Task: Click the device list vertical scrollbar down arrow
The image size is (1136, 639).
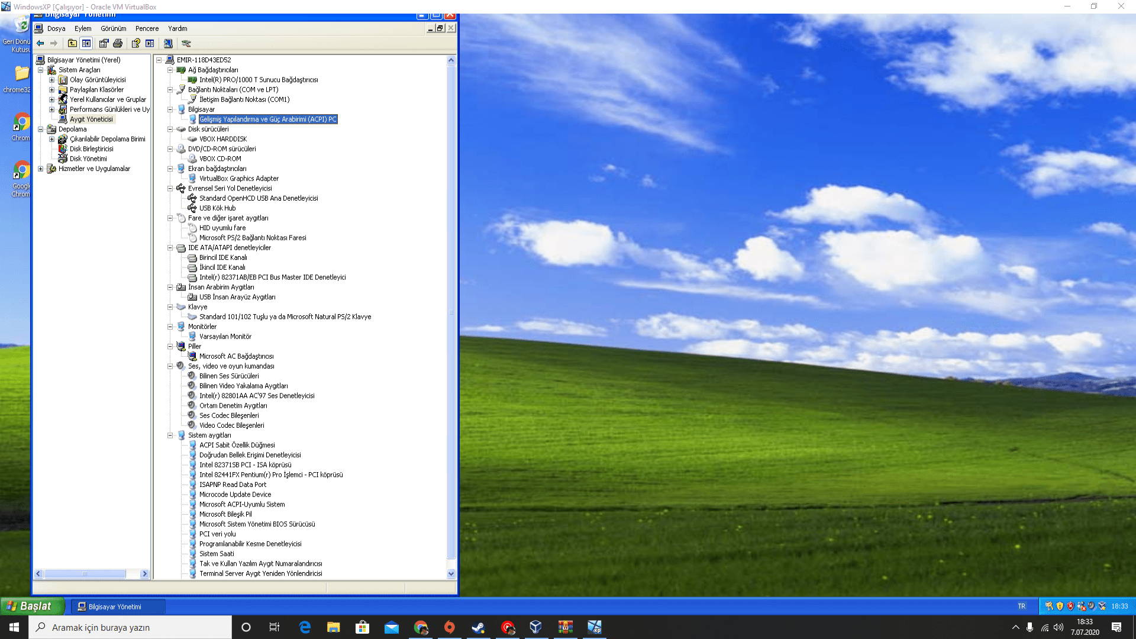Action: [x=451, y=573]
